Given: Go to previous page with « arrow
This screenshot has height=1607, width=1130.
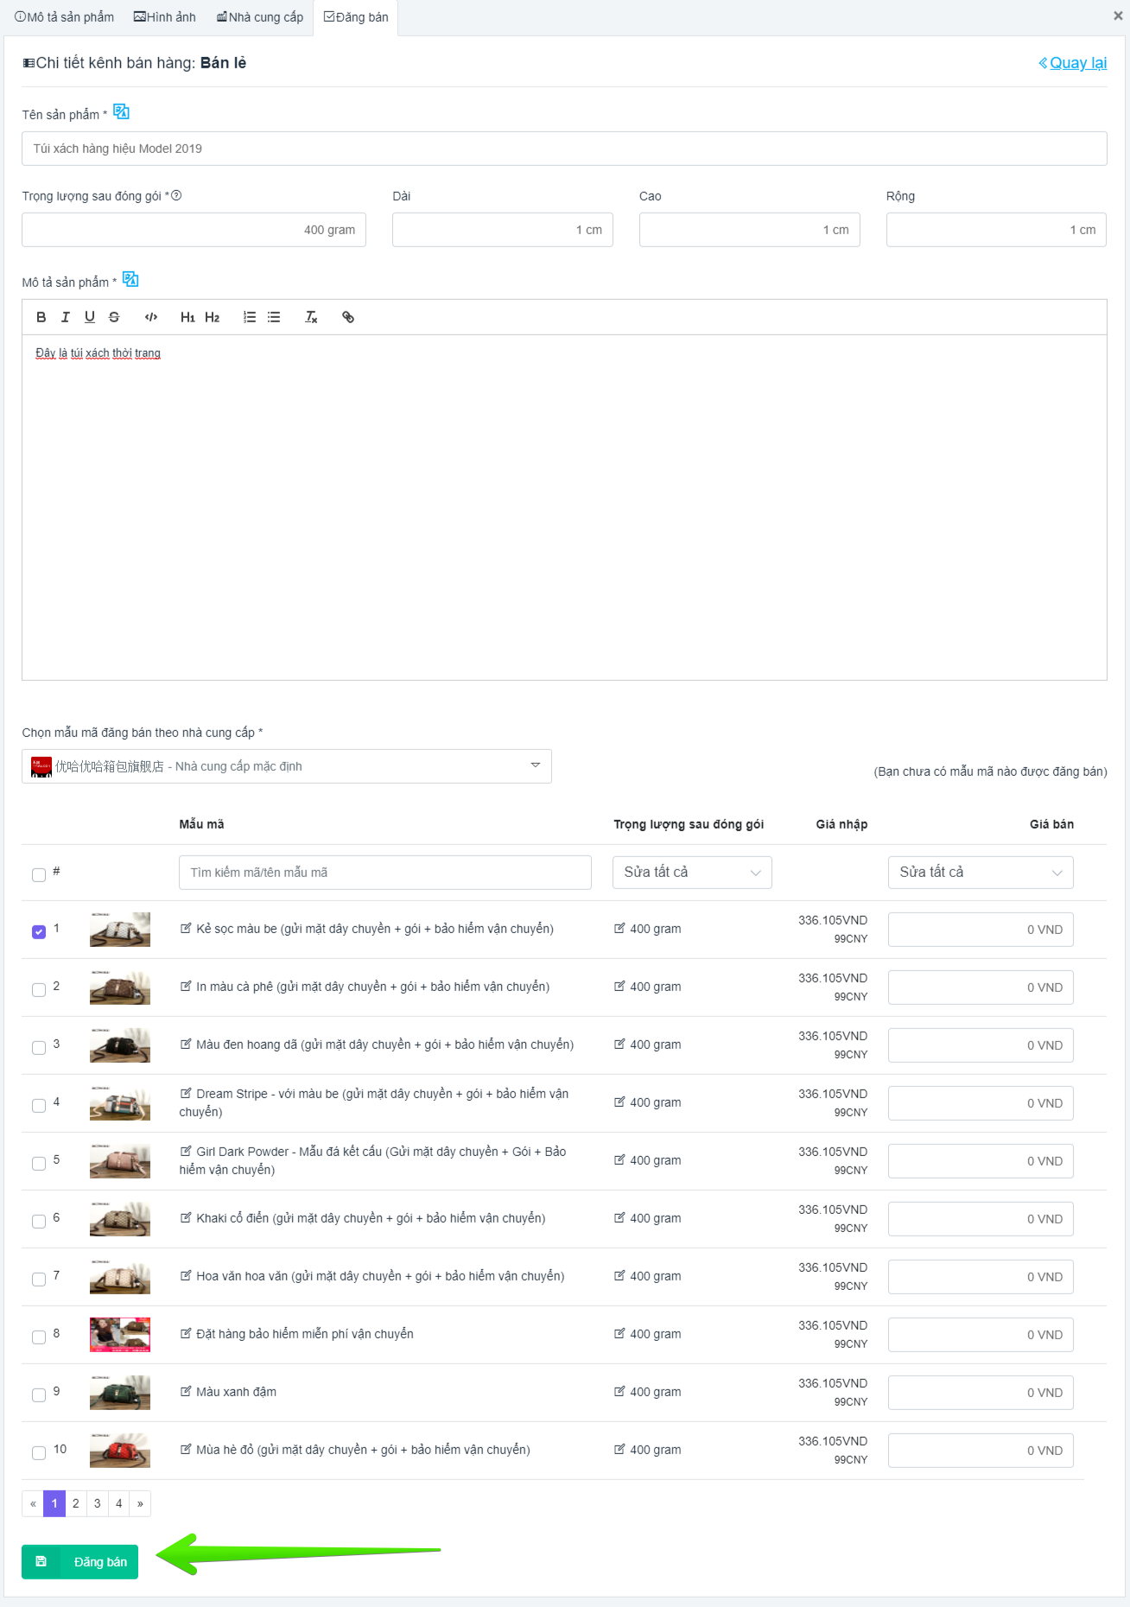Looking at the screenshot, I should (33, 1503).
